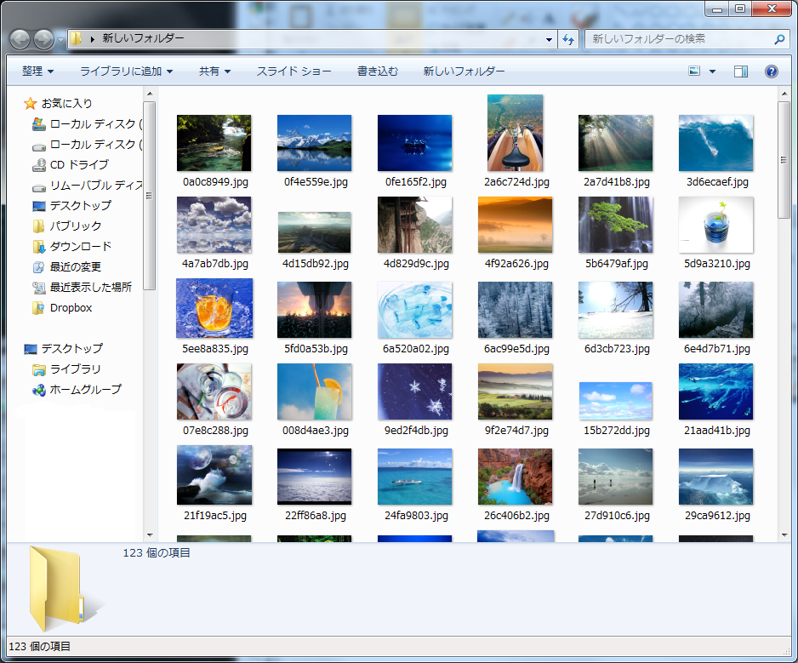This screenshot has width=798, height=663.
Task: Select thumbnail 26c406b2.jpg
Action: pos(515,477)
